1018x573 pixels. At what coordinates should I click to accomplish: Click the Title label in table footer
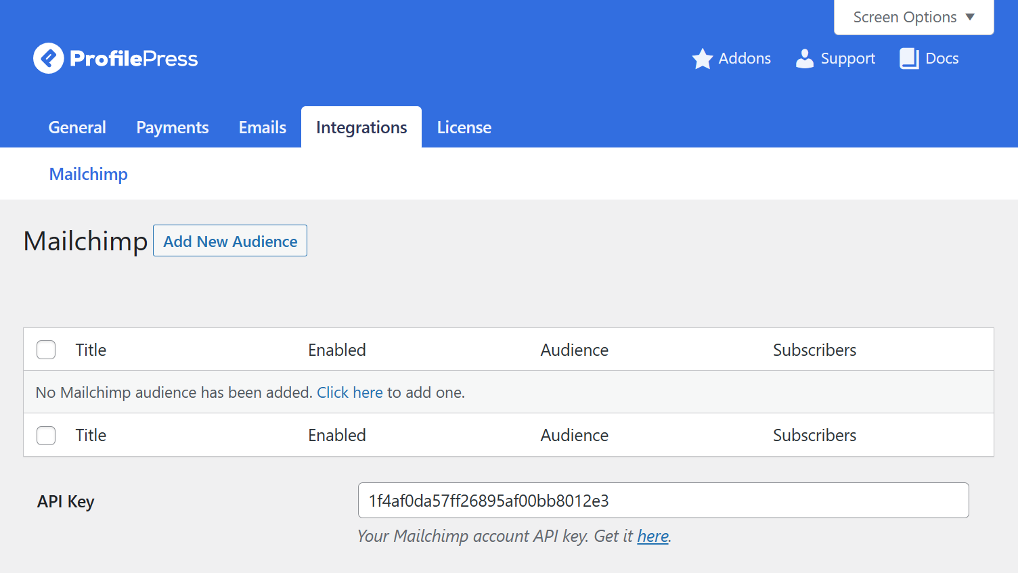(91, 435)
